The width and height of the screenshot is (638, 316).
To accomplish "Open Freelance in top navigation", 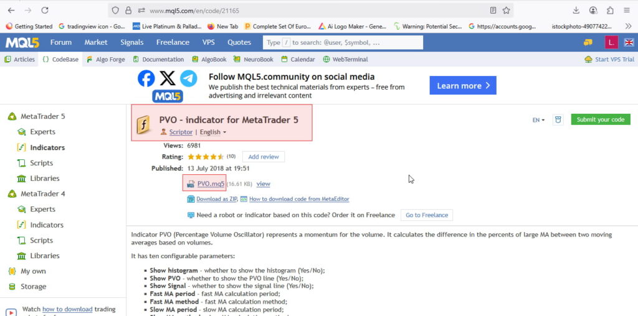I will point(173,42).
